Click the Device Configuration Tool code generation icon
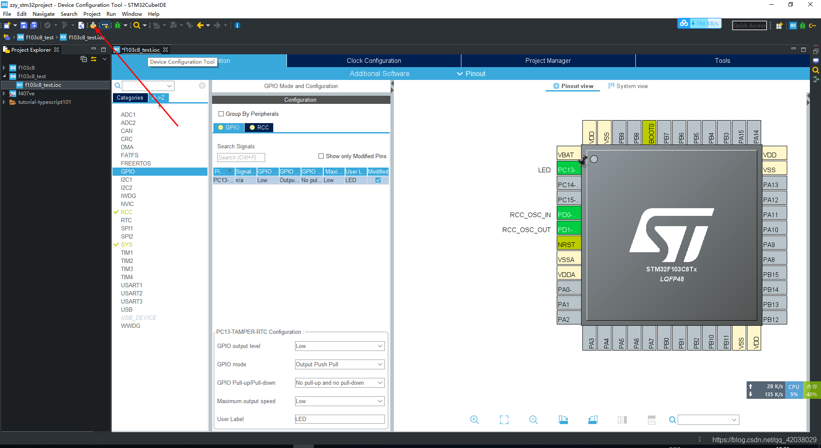The height and width of the screenshot is (448, 821). coord(93,25)
